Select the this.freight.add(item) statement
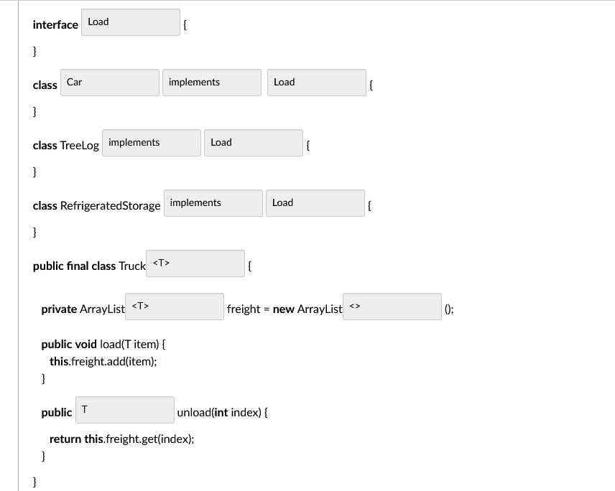The width and height of the screenshot is (615, 491). click(104, 362)
